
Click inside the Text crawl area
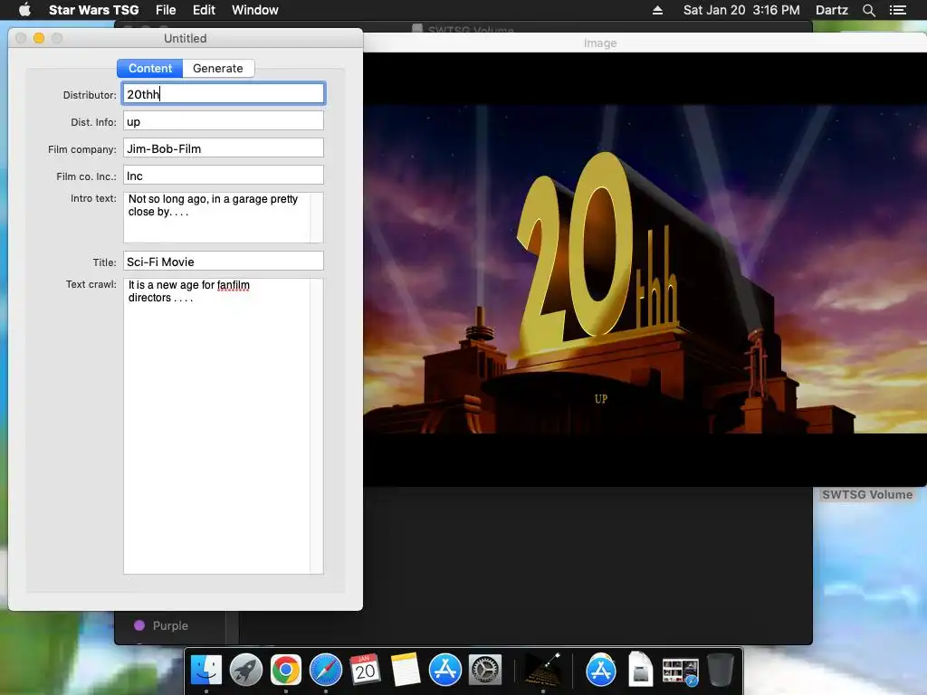[217, 425]
